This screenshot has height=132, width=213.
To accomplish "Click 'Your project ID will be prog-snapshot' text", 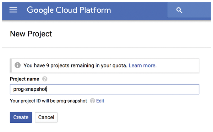I will 48,101.
